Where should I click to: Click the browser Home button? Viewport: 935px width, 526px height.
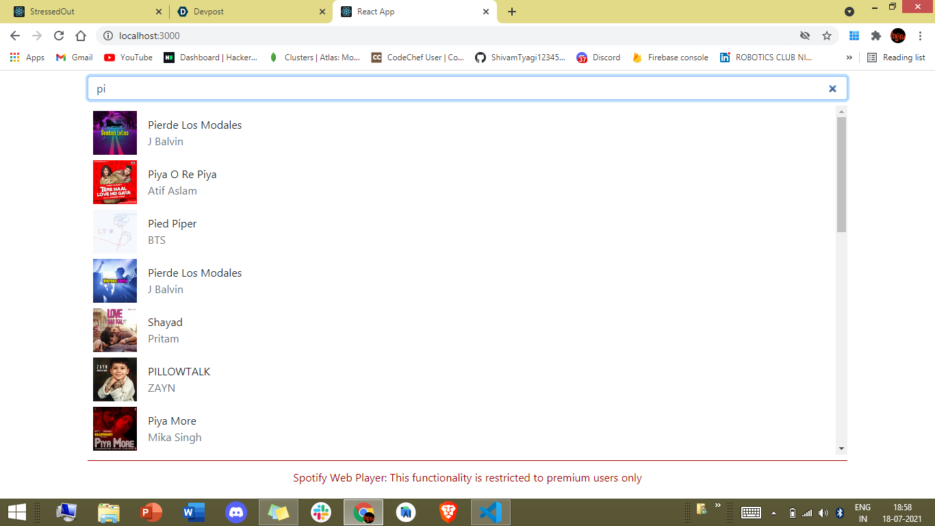tap(81, 36)
